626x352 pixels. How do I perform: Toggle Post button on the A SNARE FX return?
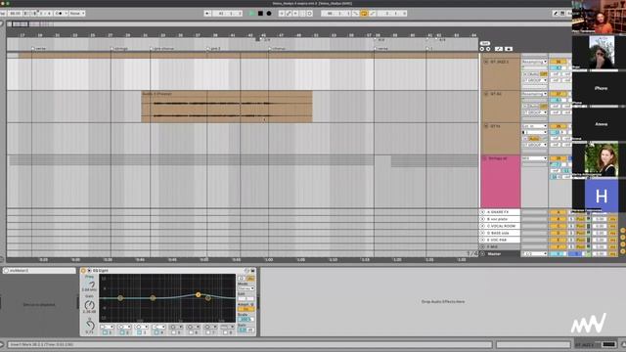coord(580,212)
